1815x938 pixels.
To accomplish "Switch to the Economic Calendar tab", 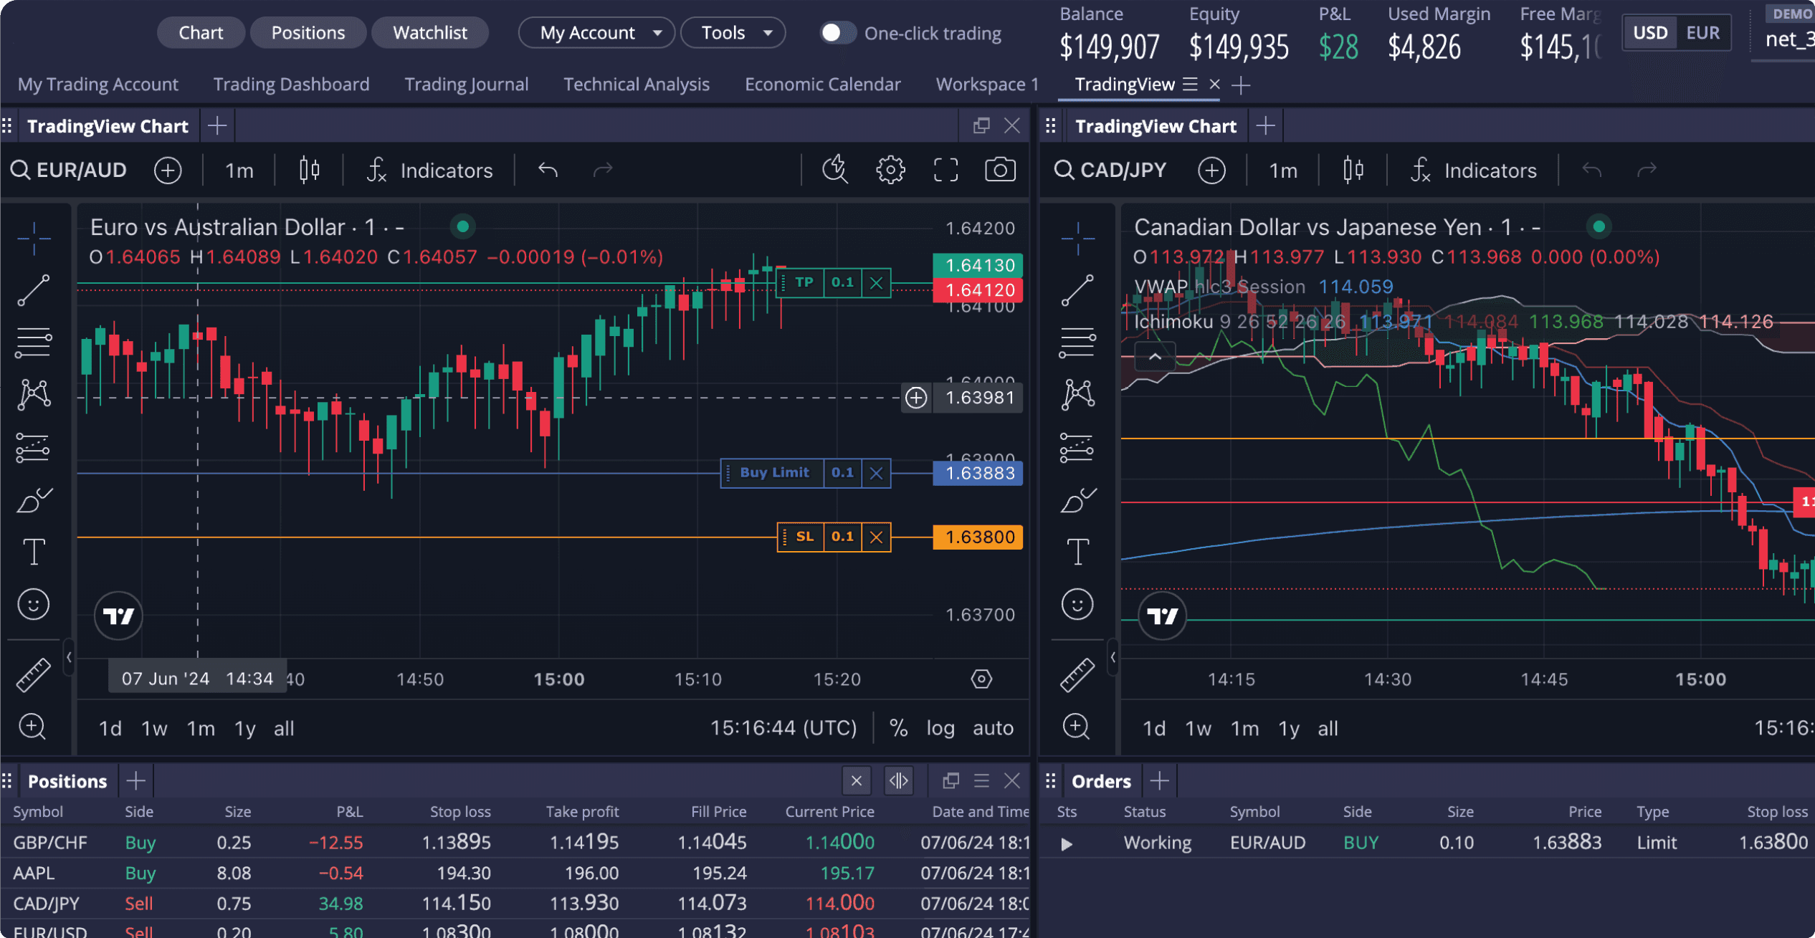I will click(x=822, y=85).
